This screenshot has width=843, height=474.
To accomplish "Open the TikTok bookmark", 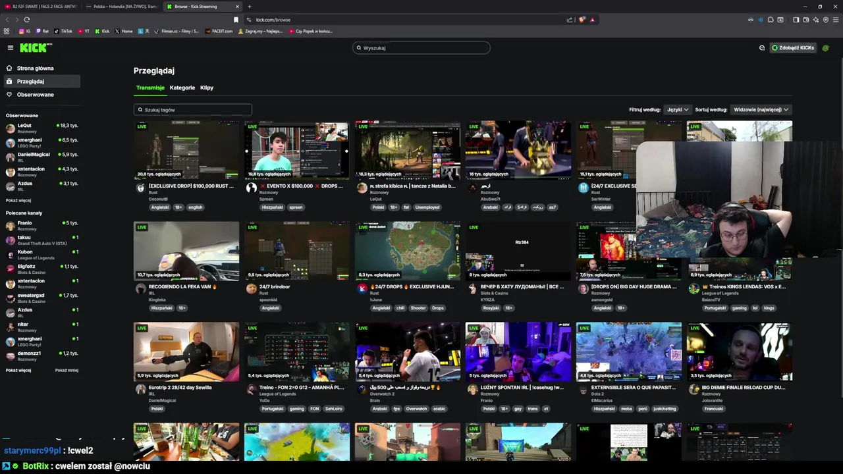I will click(x=63, y=31).
